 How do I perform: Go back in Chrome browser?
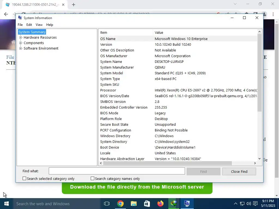pyautogui.click(x=6, y=14)
